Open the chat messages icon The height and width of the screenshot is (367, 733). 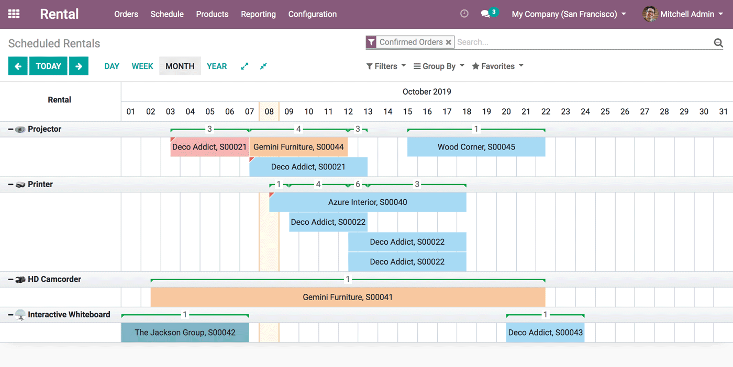click(486, 14)
